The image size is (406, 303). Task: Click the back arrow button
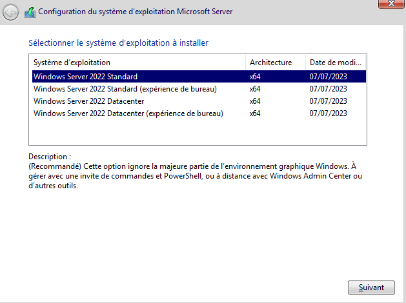pos(11,12)
